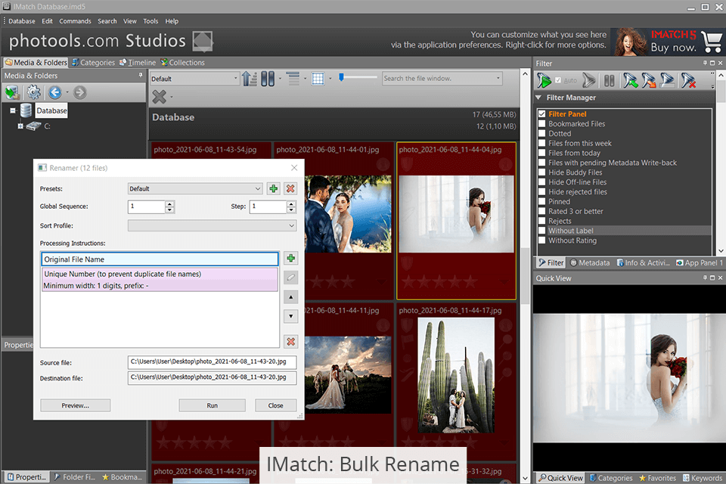The height and width of the screenshot is (484, 726).
Task: Go back with the blue left arrow
Action: [x=55, y=92]
